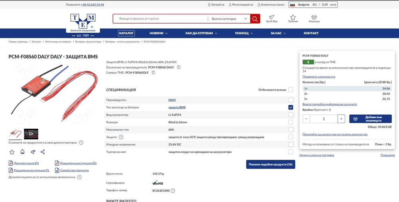
Task: Call phone number +48 42 645 54 44
Action: (93, 4)
